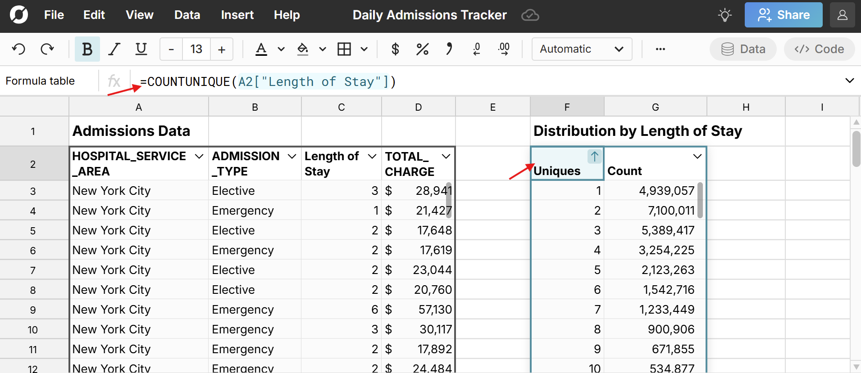Expand the HOSPITAL_SERVICE_AREA column filter

pyautogui.click(x=199, y=156)
